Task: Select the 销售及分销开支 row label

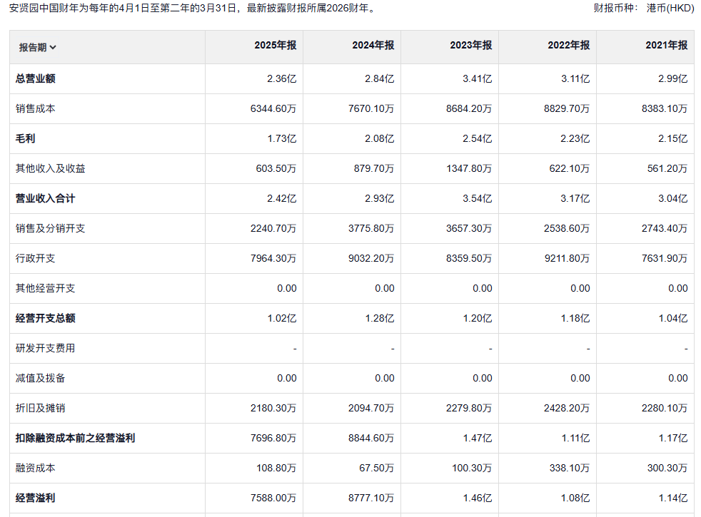Action: point(51,228)
